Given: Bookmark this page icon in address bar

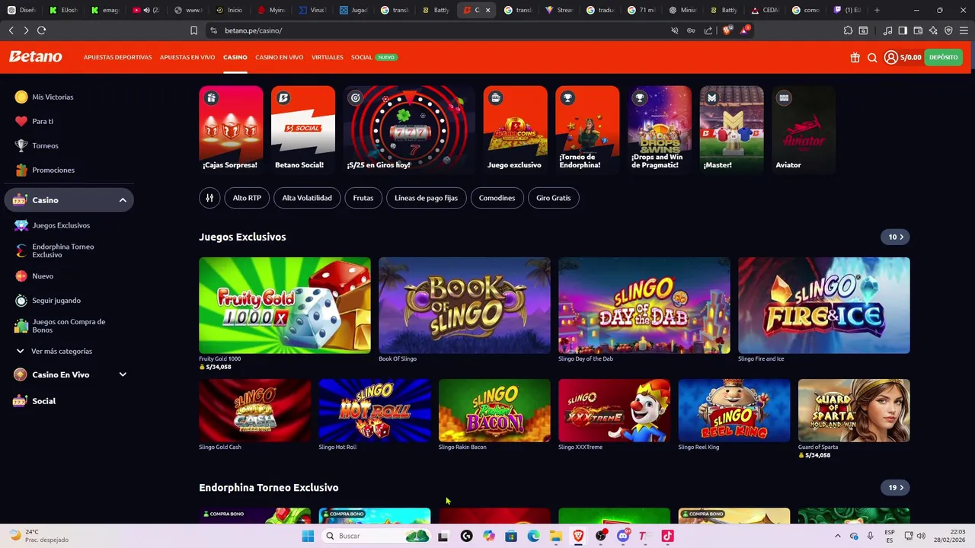Looking at the screenshot, I should click(x=193, y=30).
